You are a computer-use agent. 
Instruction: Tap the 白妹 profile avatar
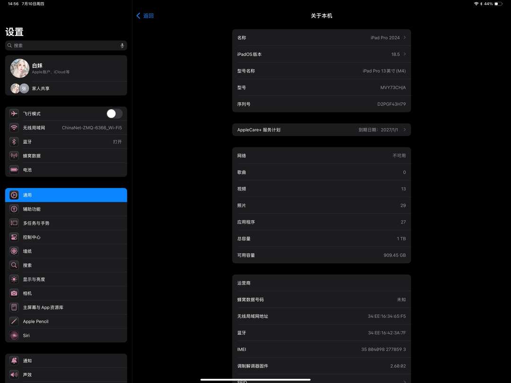click(20, 68)
